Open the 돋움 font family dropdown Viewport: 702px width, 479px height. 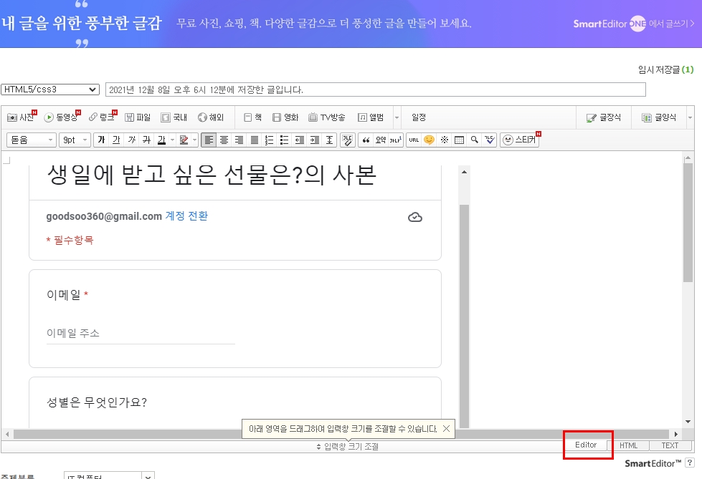[x=32, y=140]
